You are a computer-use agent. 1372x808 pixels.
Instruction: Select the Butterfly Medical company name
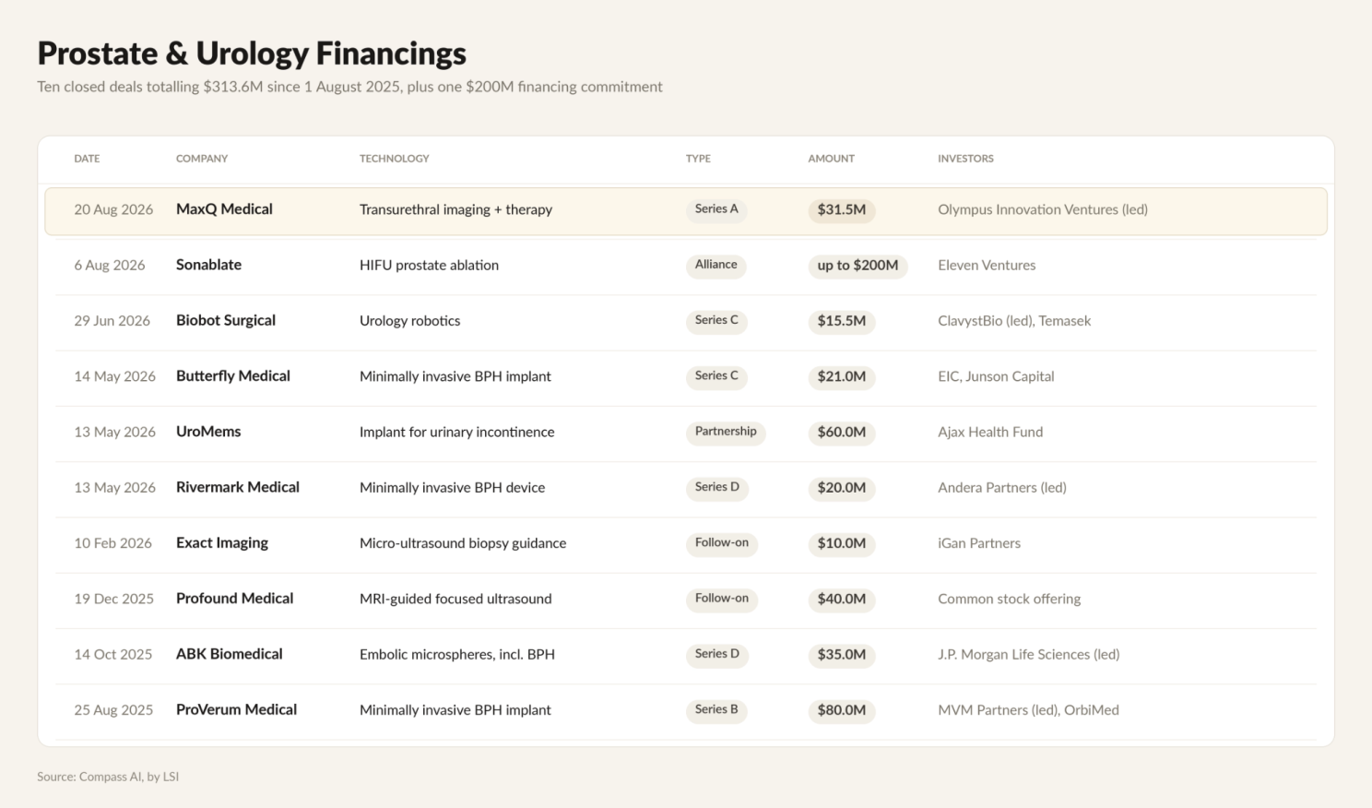click(233, 375)
